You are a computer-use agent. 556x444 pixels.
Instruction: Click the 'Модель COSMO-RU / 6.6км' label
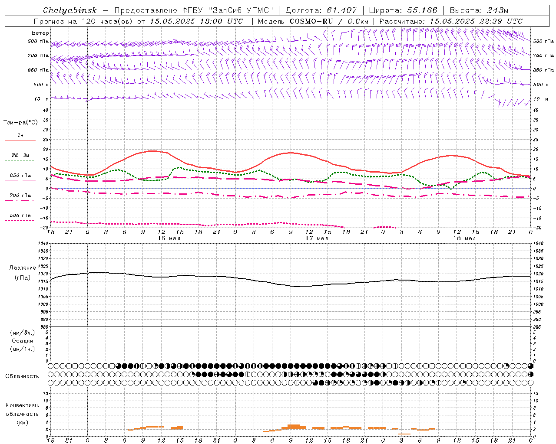point(313,21)
